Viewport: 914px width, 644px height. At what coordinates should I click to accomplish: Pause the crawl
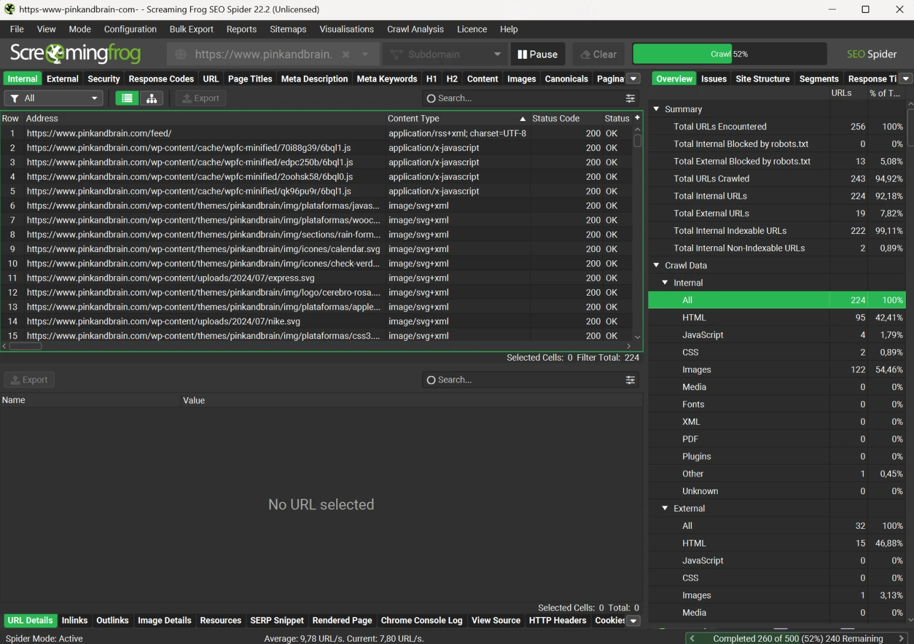(x=538, y=54)
